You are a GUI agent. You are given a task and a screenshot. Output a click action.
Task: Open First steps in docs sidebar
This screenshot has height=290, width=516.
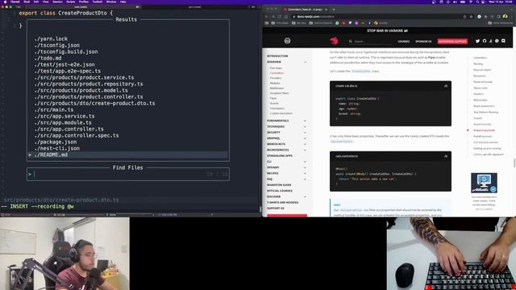pos(276,68)
